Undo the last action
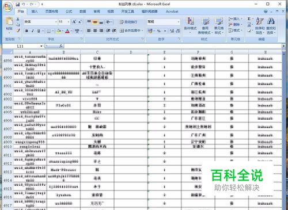The width and height of the screenshot is (288, 210). click(x=24, y=4)
